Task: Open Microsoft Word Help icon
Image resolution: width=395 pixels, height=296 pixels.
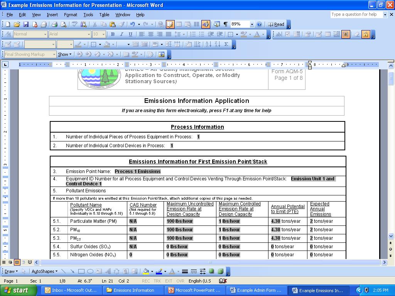Action: click(x=259, y=24)
